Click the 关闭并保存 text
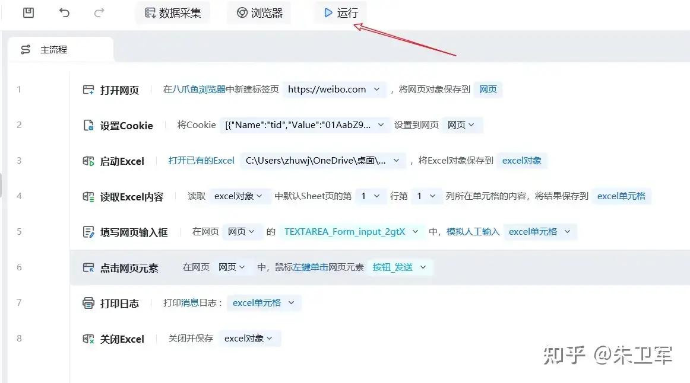690x383 pixels. pyautogui.click(x=191, y=339)
